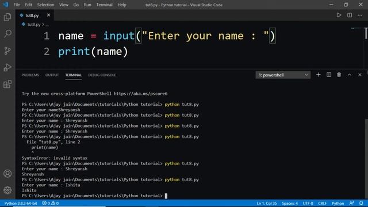Switch to the PROBLEMS tab
Viewport: 368px width, 207px height.
click(30, 75)
